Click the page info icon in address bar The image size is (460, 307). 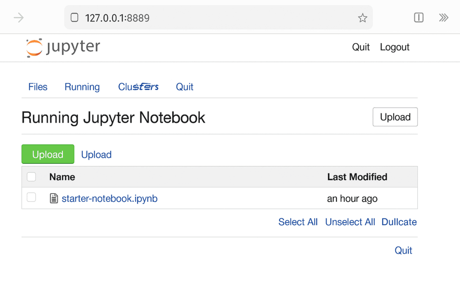pyautogui.click(x=75, y=18)
